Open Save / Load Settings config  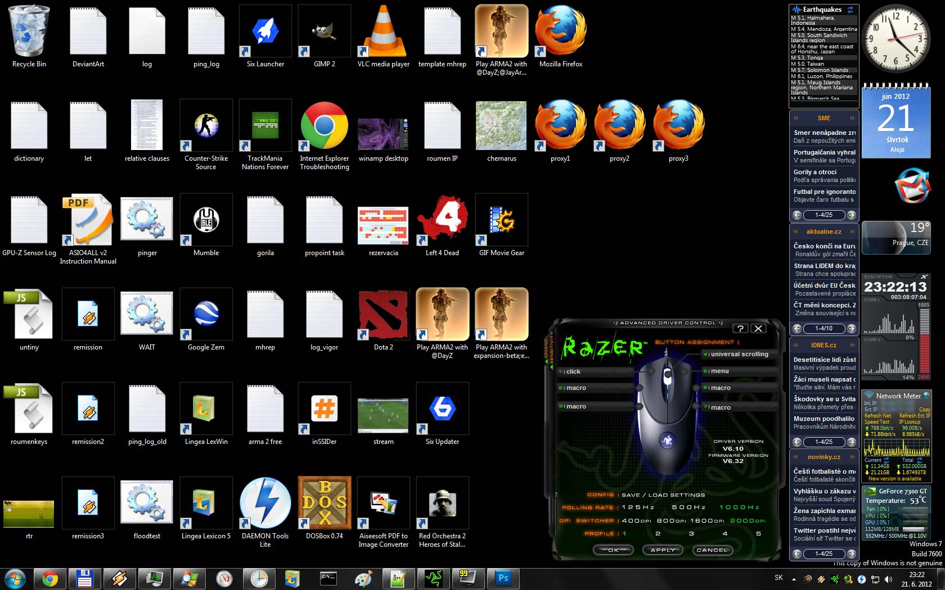point(663,495)
